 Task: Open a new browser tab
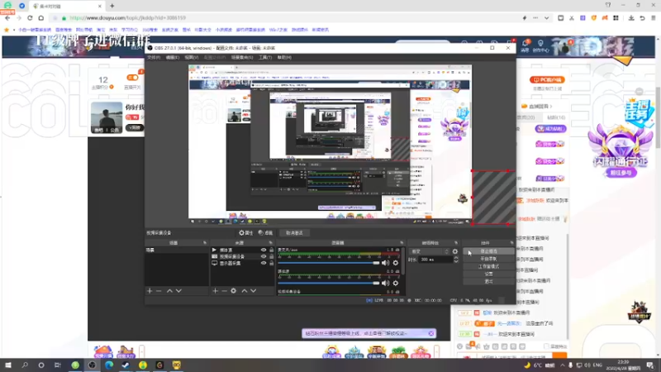pos(112,6)
